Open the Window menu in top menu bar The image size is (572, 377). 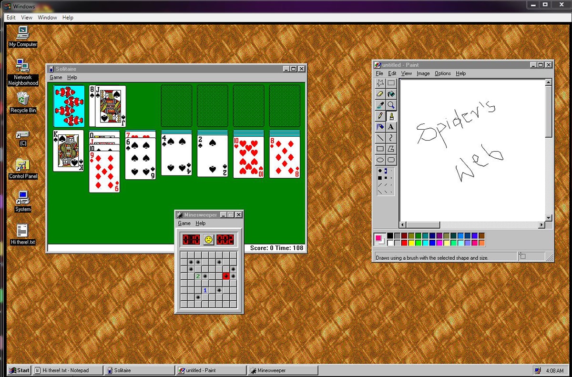(47, 18)
